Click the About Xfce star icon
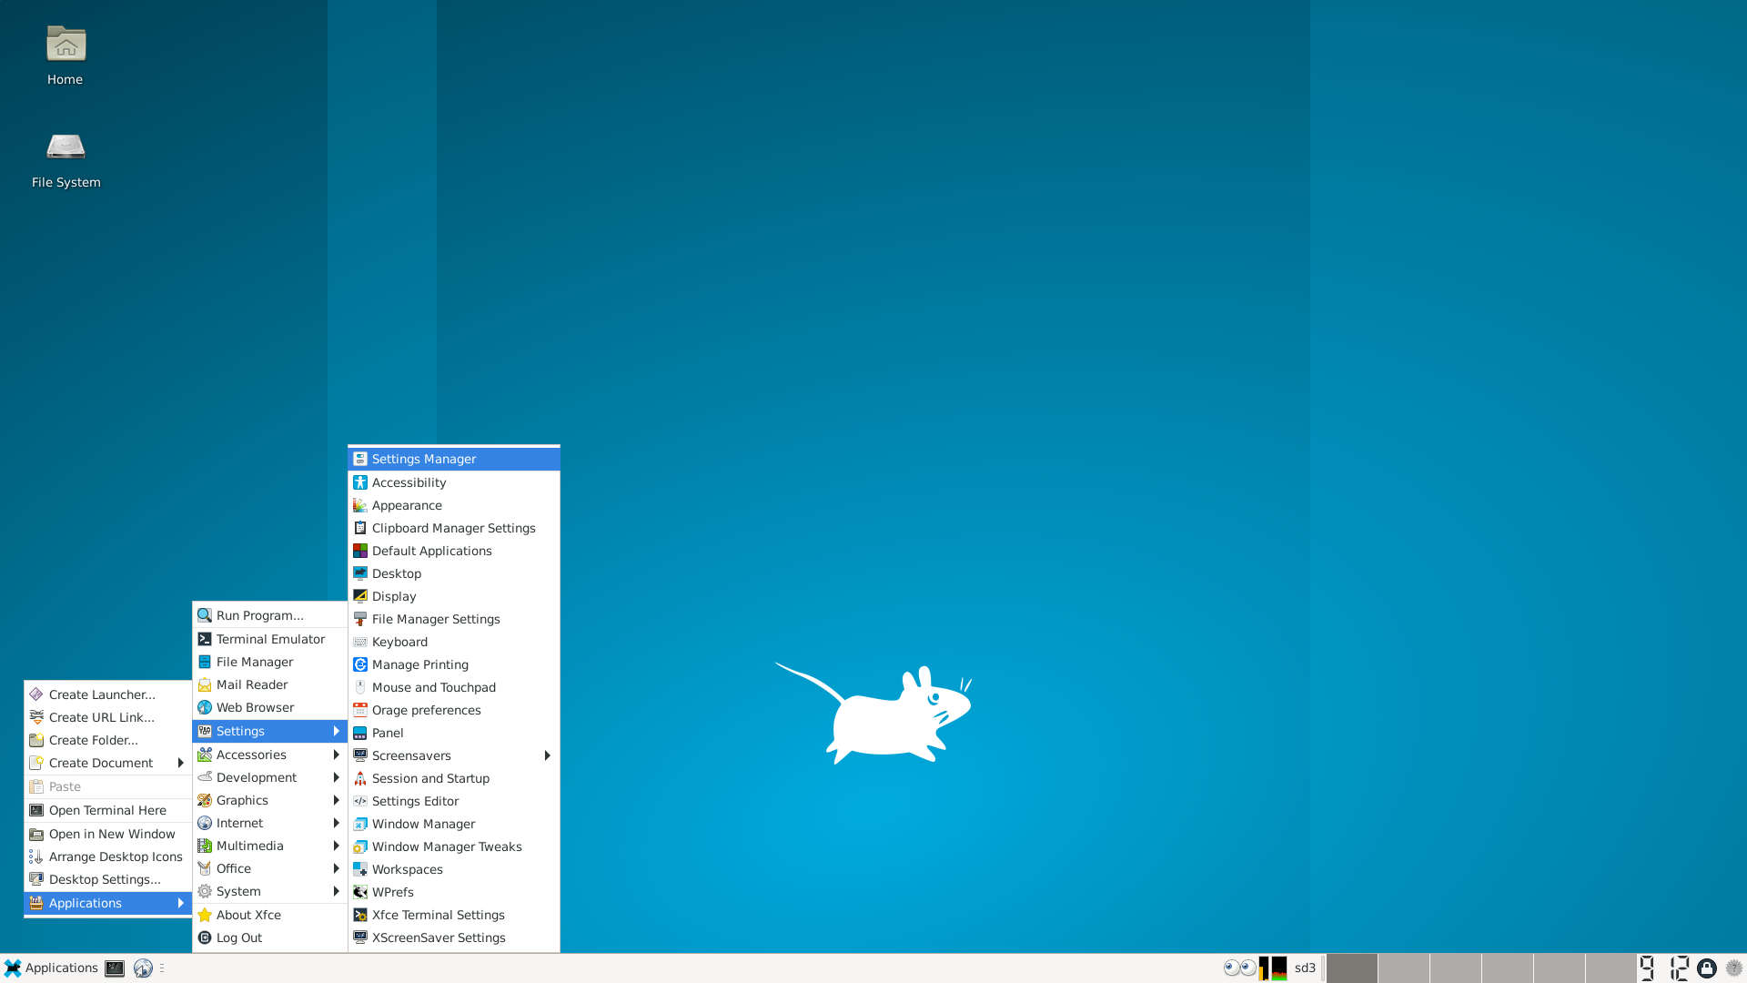Image resolution: width=1747 pixels, height=983 pixels. point(205,915)
